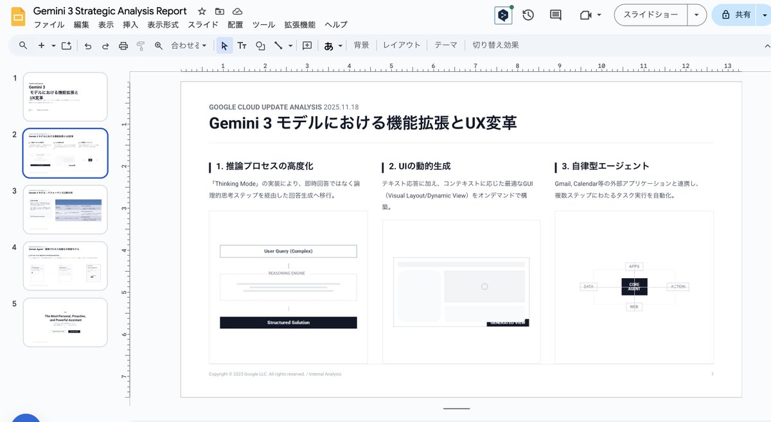
Task: Select the line tool
Action: click(278, 46)
